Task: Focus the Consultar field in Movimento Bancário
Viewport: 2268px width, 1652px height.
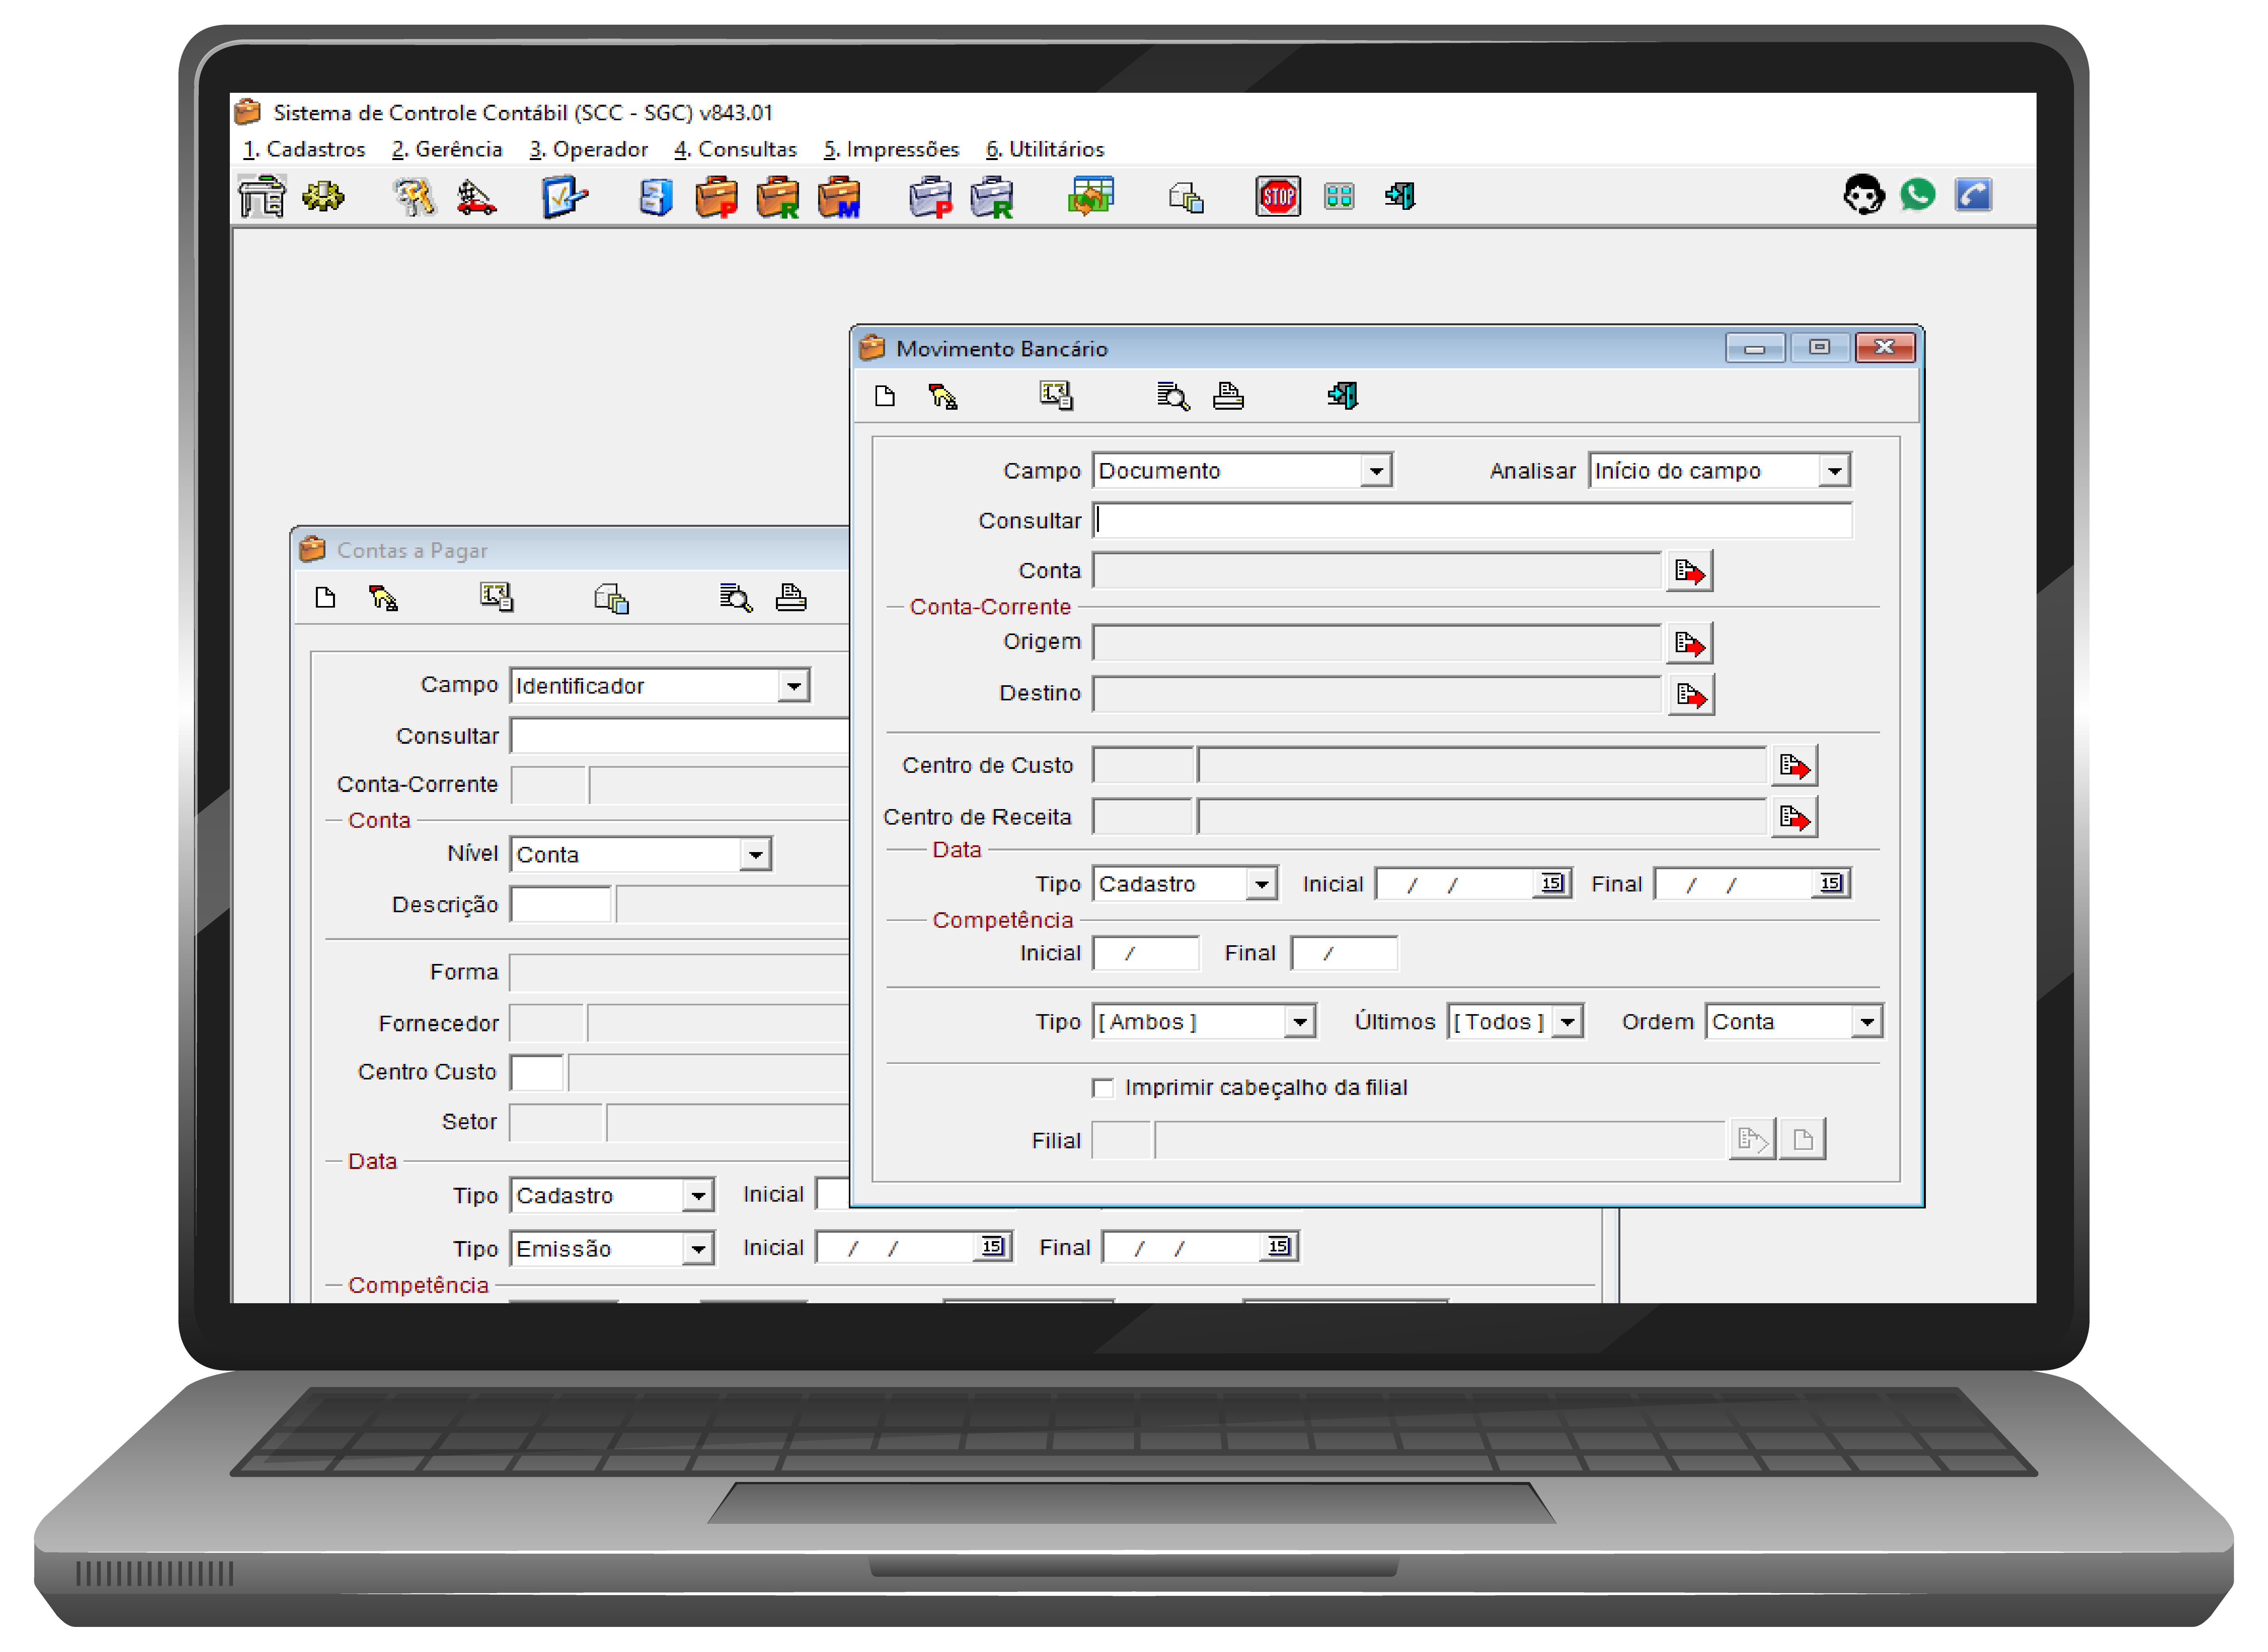Action: pos(1473,521)
